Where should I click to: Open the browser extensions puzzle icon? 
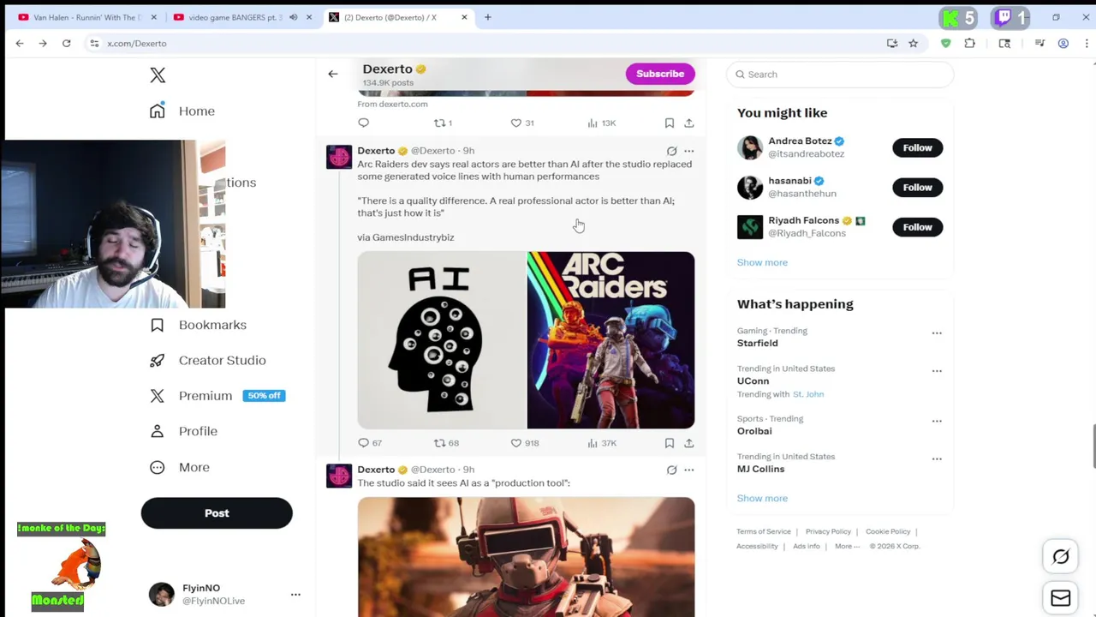click(970, 44)
